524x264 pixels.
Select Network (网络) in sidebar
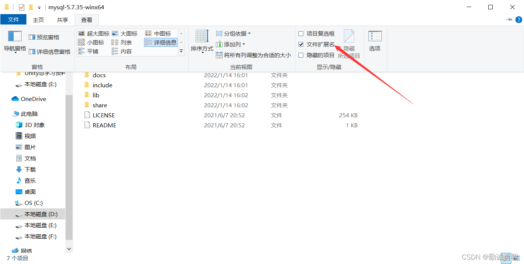[x=22, y=251]
